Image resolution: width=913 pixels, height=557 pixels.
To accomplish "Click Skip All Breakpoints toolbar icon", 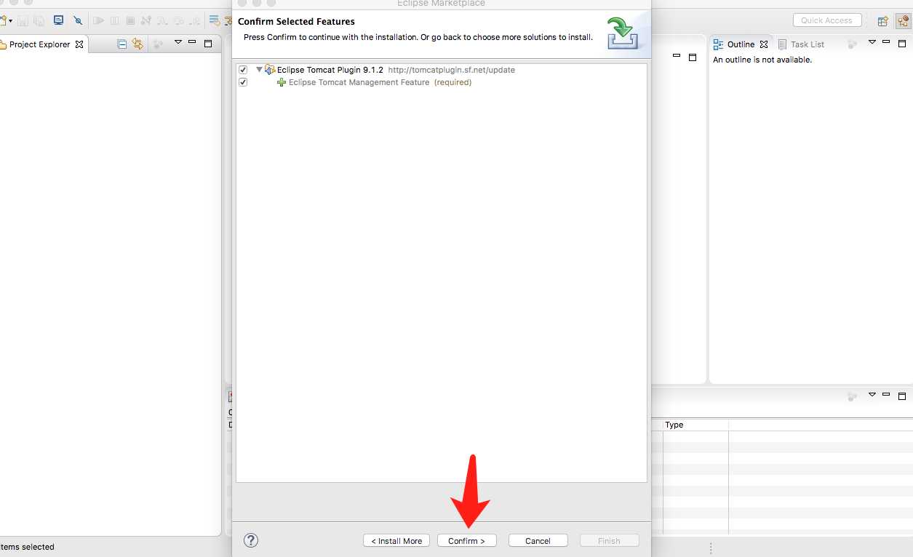I will 77,20.
